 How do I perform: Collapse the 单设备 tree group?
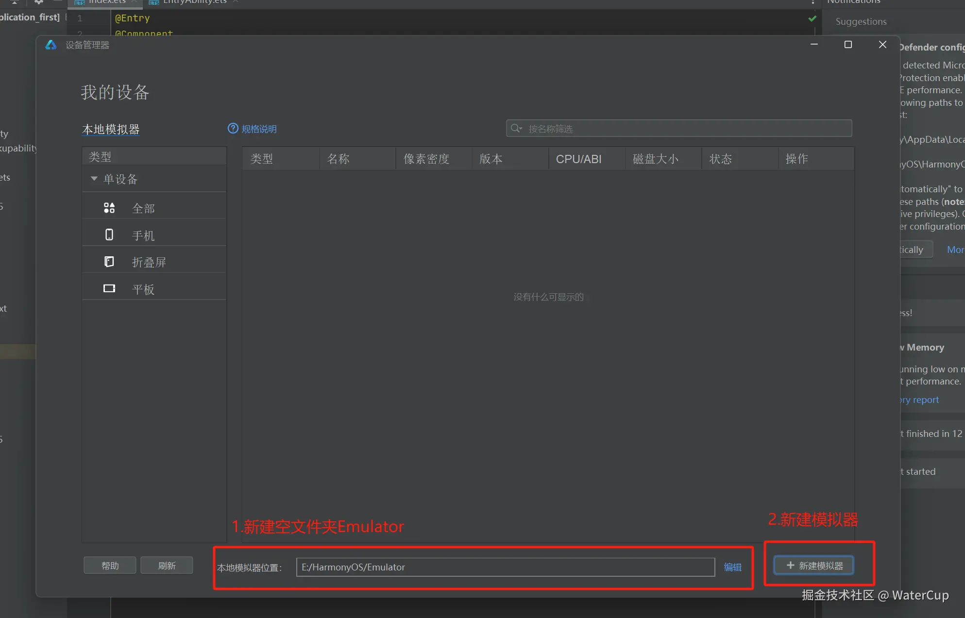pos(94,179)
